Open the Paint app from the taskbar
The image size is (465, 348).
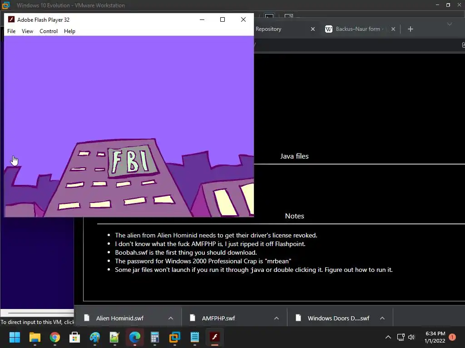(x=94, y=337)
